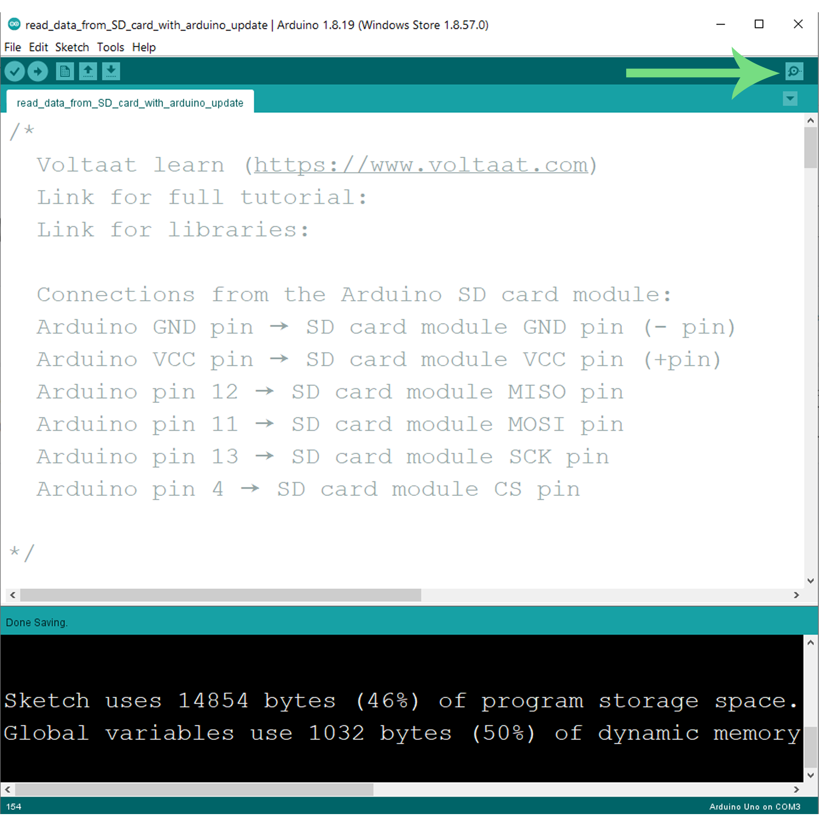The image size is (819, 819).
Task: Open the Tools menu
Action: click(x=110, y=47)
